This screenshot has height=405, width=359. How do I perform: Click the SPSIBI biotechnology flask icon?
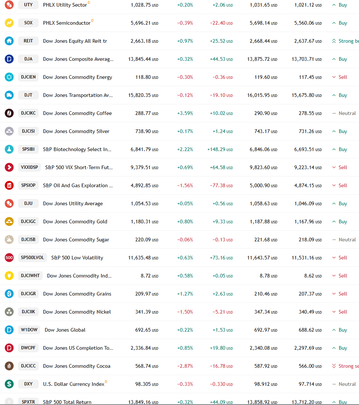point(9,149)
